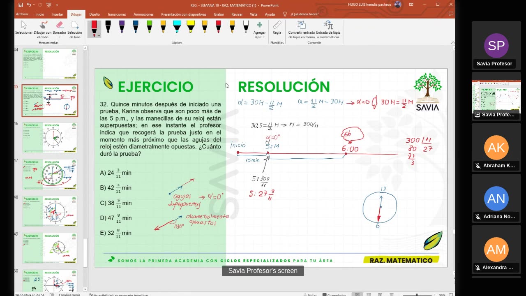Switch to the Inicio tab
526x296 pixels.
(x=40, y=14)
